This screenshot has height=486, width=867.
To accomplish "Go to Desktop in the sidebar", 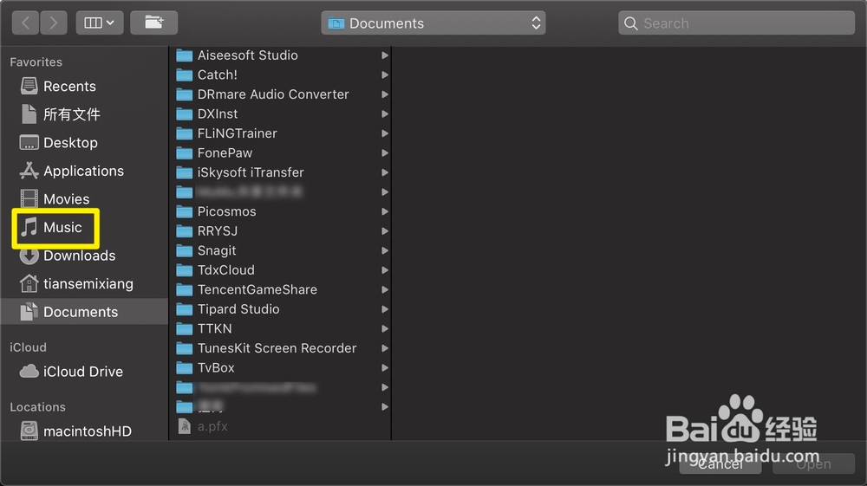I will pyautogui.click(x=83, y=142).
